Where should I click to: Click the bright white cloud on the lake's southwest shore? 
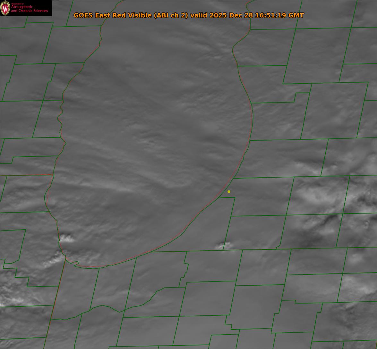point(66,238)
